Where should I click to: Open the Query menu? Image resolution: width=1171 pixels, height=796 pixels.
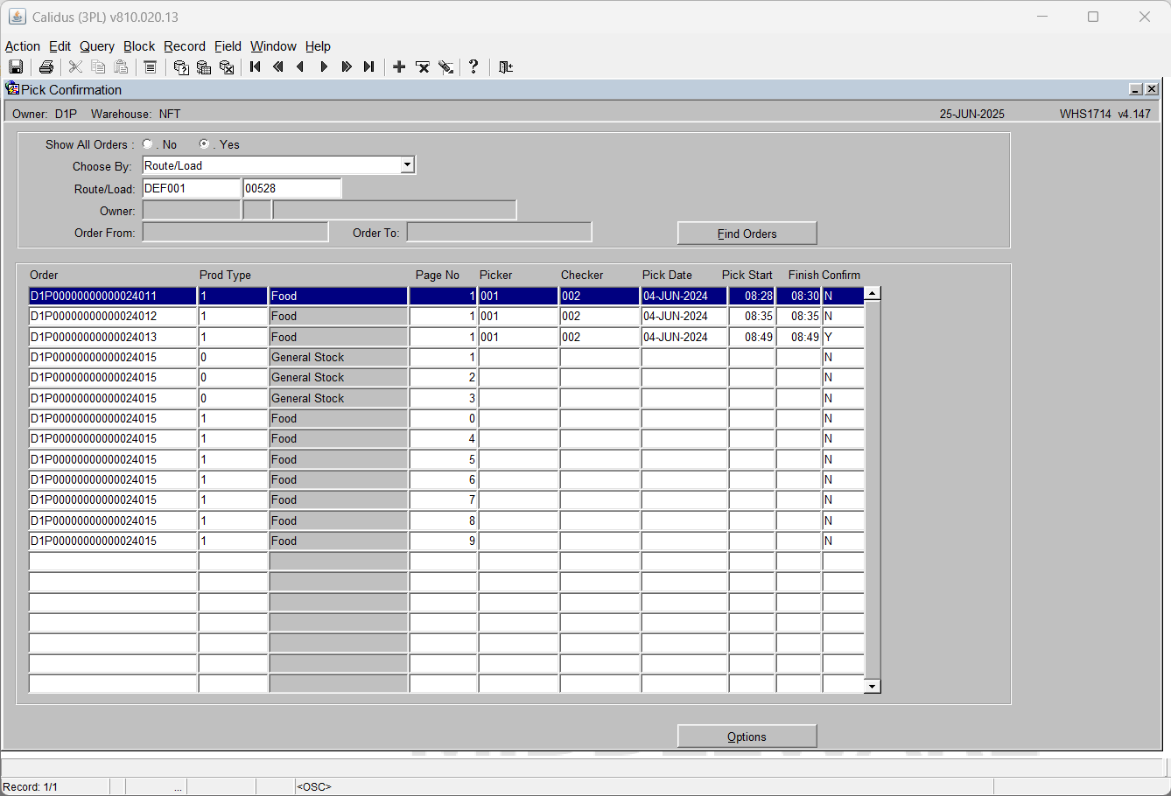[x=97, y=46]
